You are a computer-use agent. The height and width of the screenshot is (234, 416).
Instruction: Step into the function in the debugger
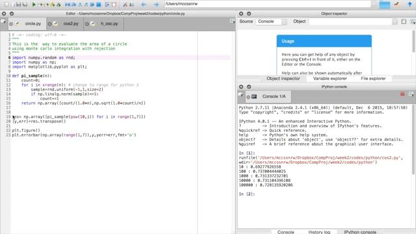pos(80,5)
